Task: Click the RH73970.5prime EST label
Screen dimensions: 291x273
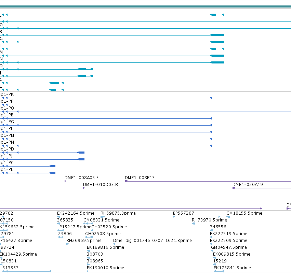Action: coord(209,220)
